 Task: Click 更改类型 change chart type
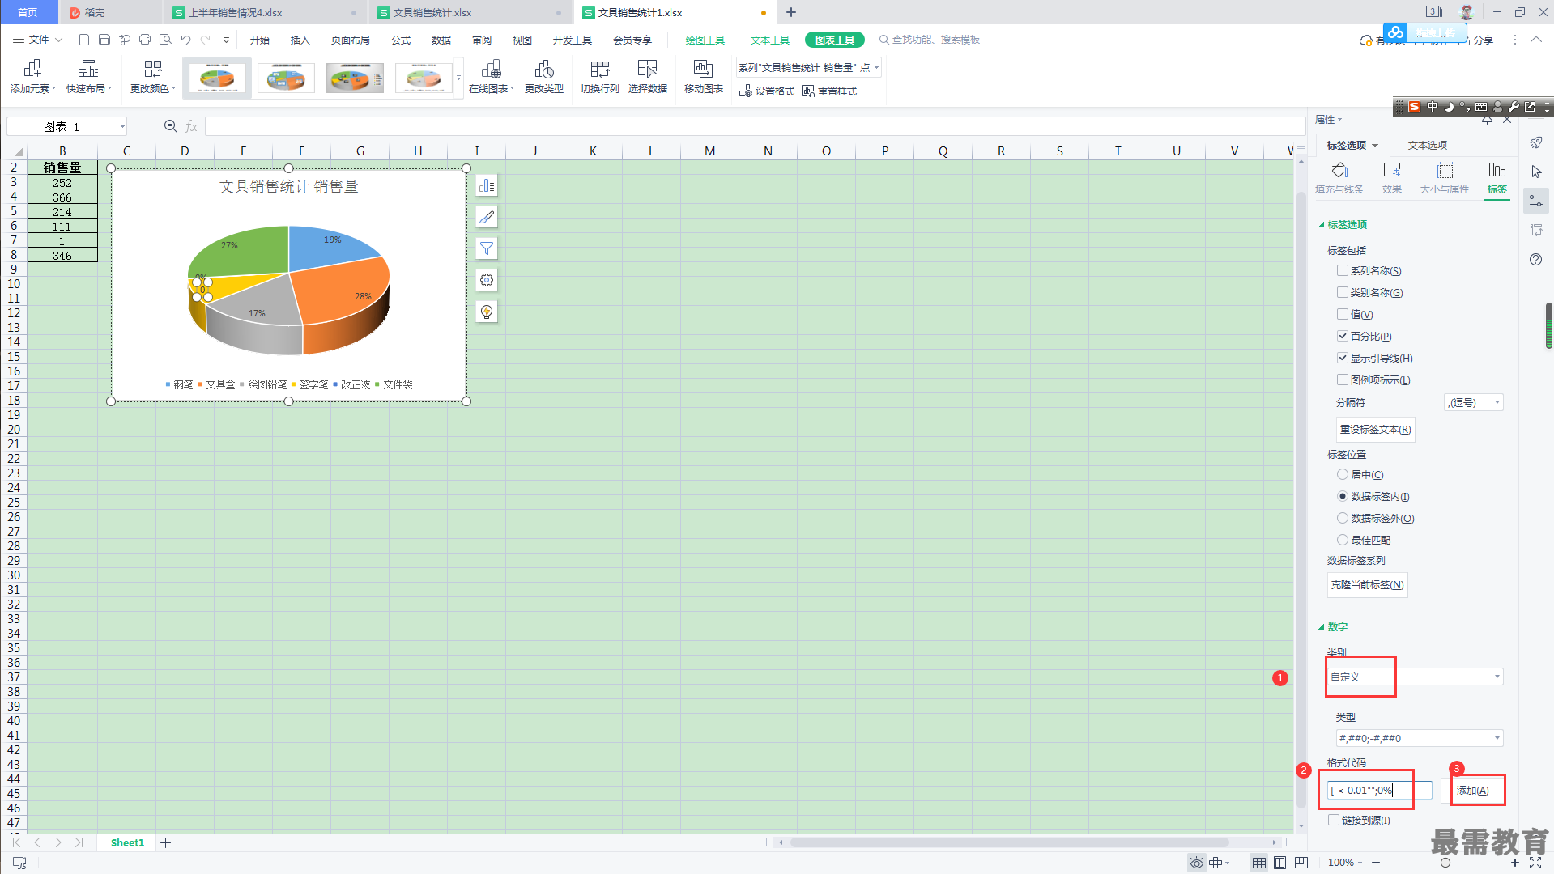543,77
